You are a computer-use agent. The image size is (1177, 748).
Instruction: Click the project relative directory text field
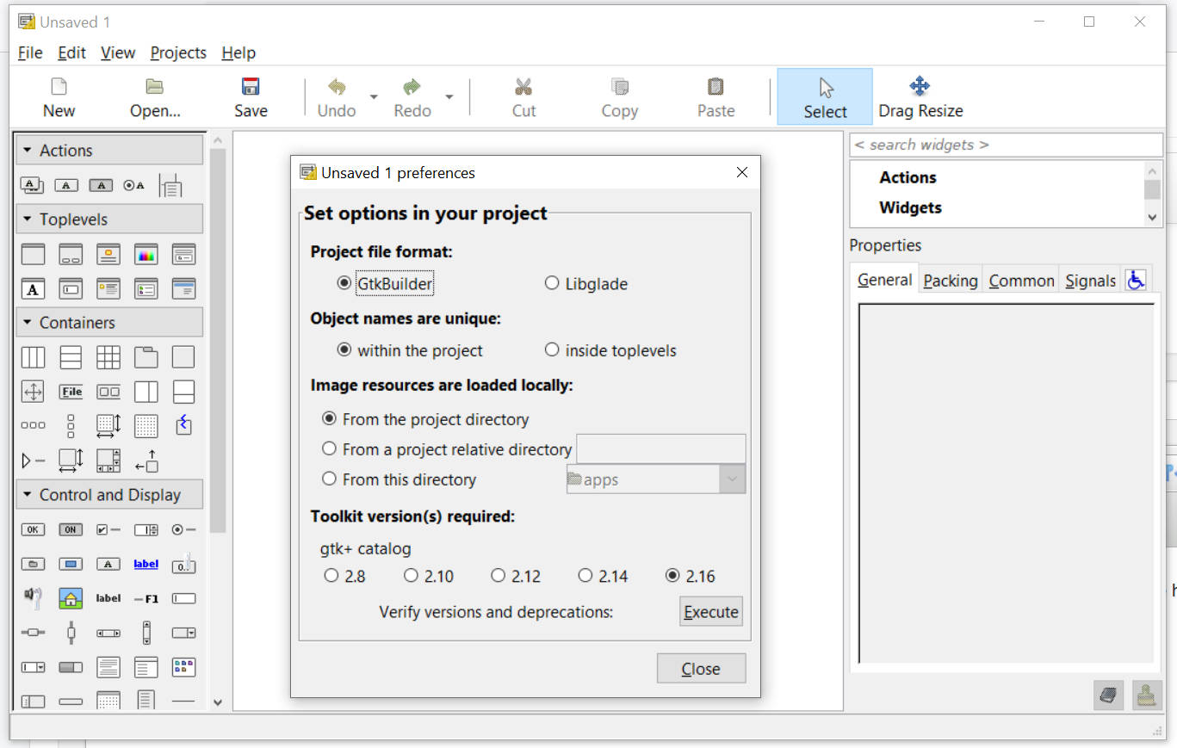tap(660, 449)
